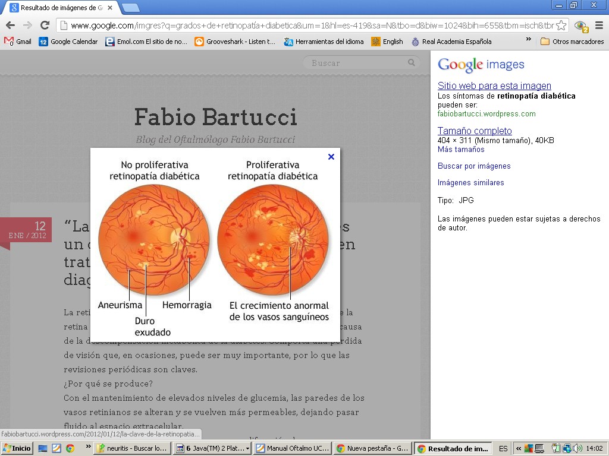Expand hidden system tray icons

point(519,448)
